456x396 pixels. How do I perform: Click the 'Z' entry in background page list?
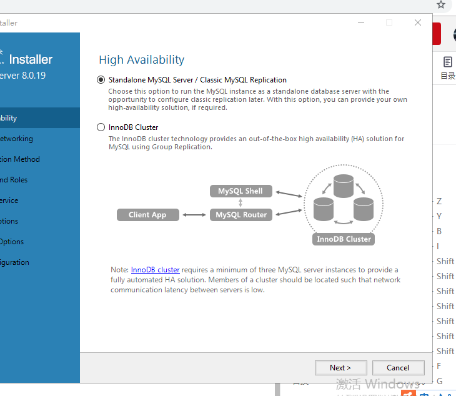[439, 201]
